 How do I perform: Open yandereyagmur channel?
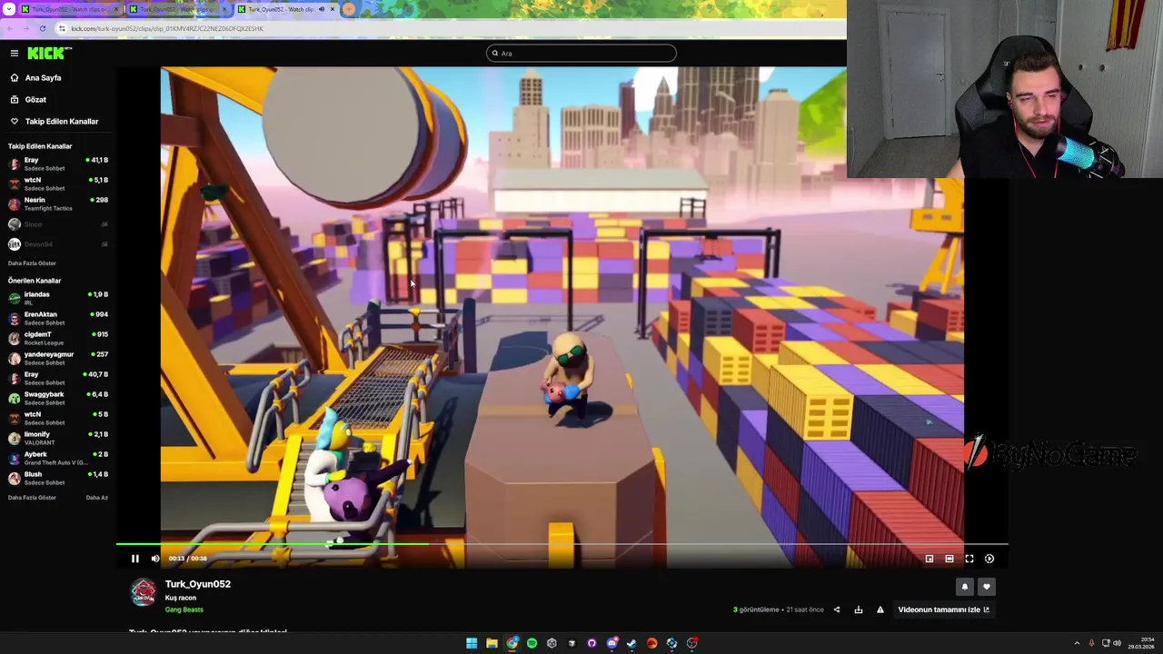(58, 358)
